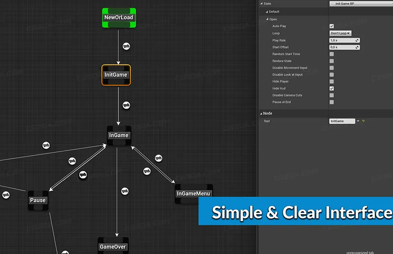393x254 pixels.
Task: Select lower transition icon between InGame and Pause
Action: pos(83,175)
